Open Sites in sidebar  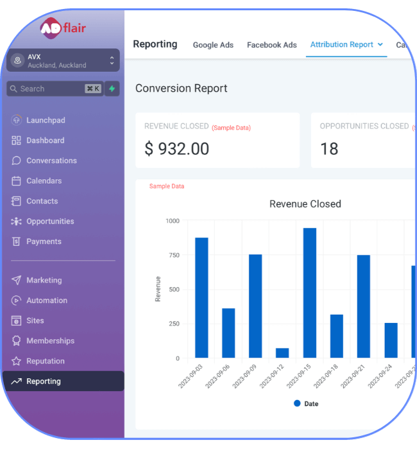point(35,321)
